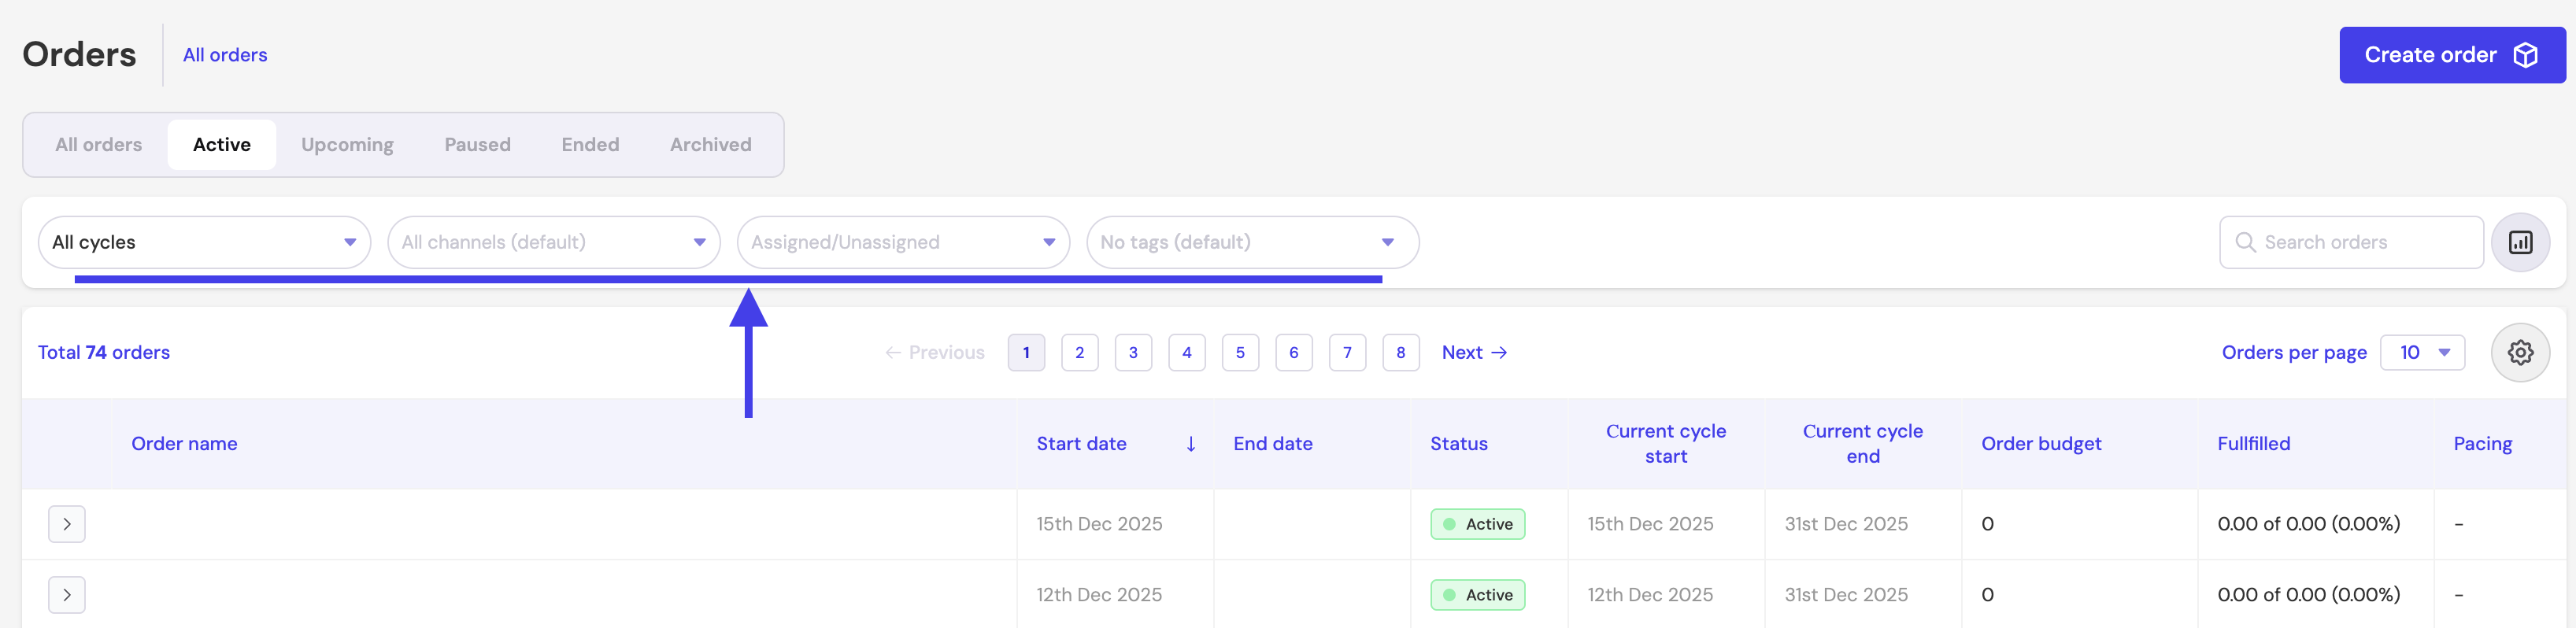Select the Archived tab
Screen dimensions: 2576x628
click(x=710, y=145)
